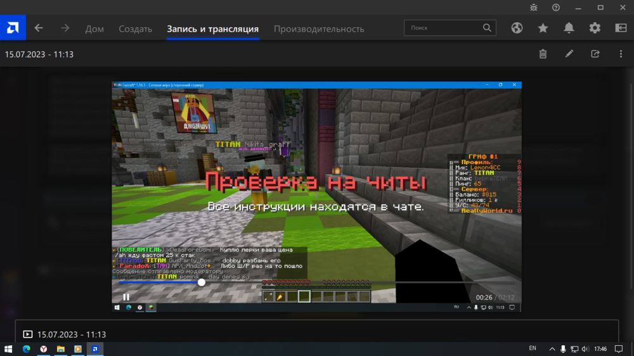
Task: Launch Microsoft Edge from taskbar
Action: click(26, 349)
